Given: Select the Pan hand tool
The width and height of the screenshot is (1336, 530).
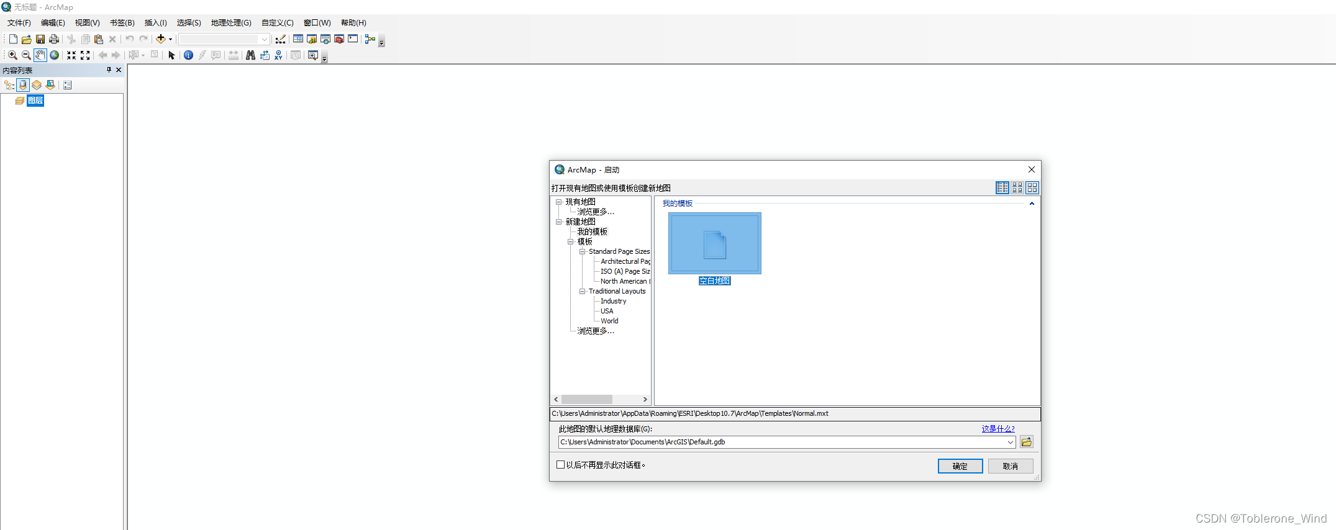Looking at the screenshot, I should 40,55.
